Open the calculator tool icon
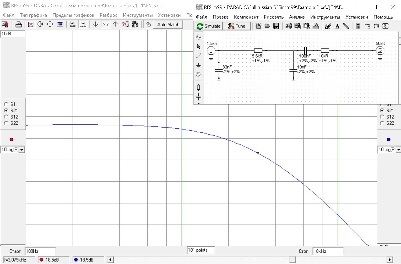 point(358,26)
